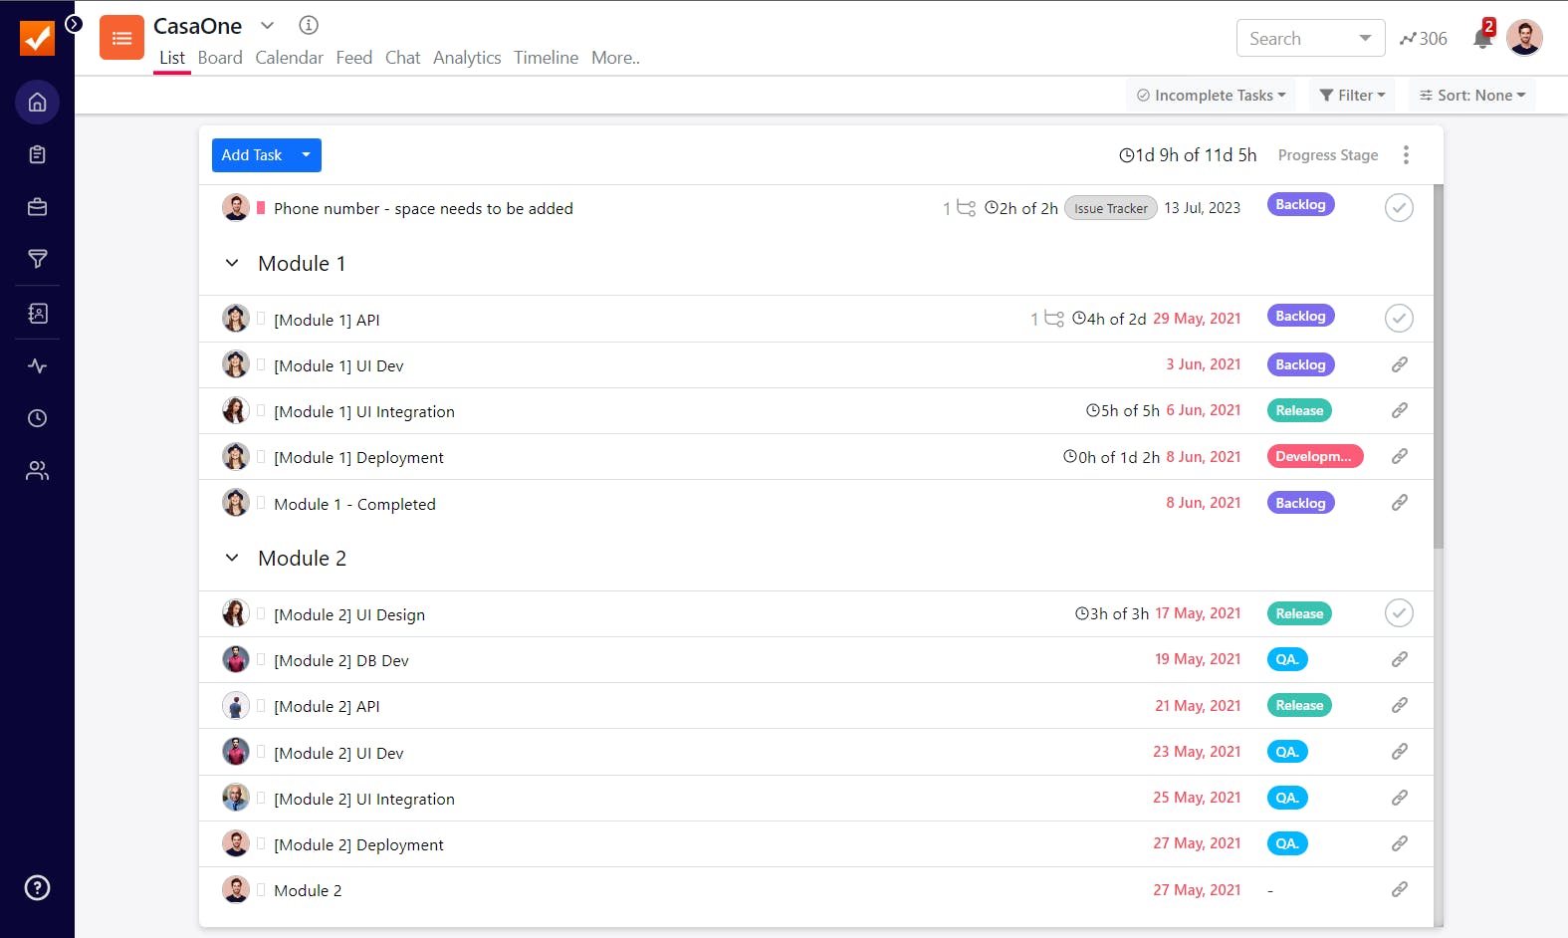
Task: Switch to the Board view tab
Action: (220, 58)
